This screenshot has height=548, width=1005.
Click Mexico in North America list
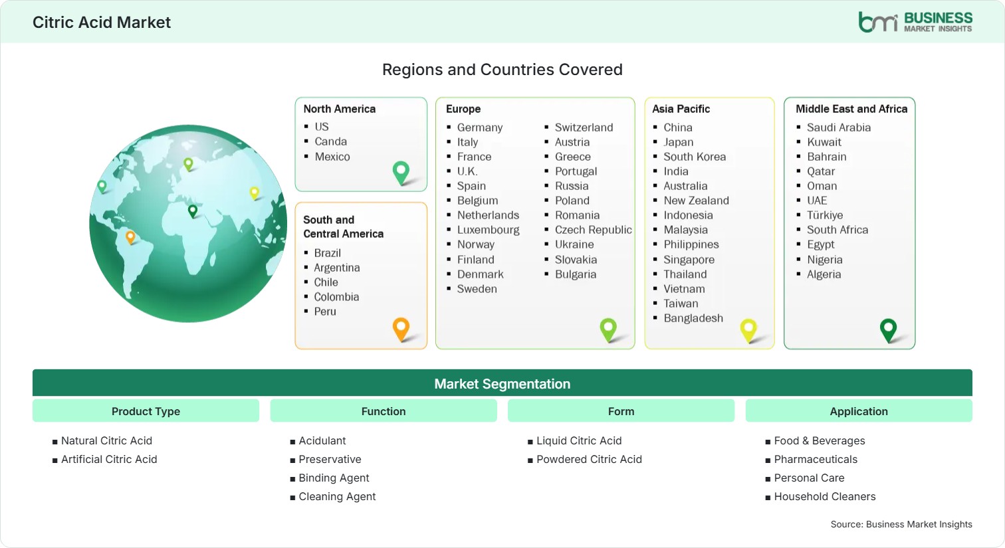[332, 157]
